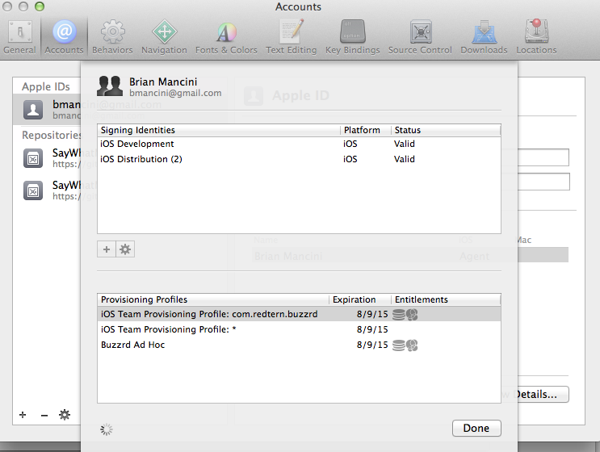The height and width of the screenshot is (452, 600).
Task: Select iOS Team Provisioning Profile: com.redtern.buzzrd
Action: click(299, 314)
